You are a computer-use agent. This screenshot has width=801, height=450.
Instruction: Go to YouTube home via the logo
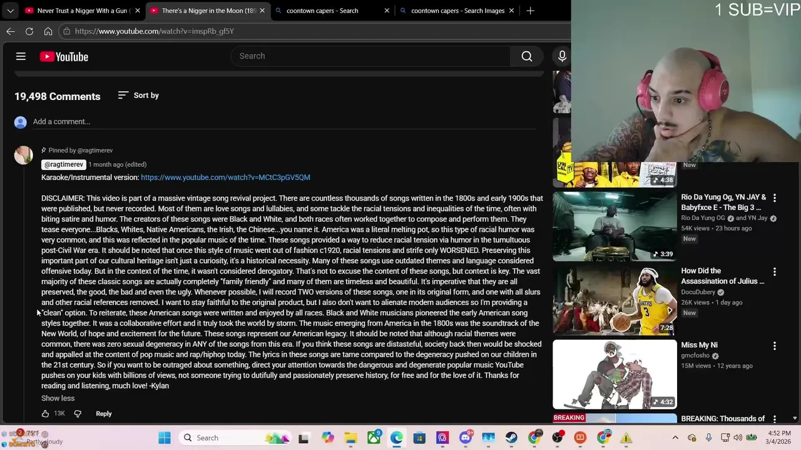[64, 57]
